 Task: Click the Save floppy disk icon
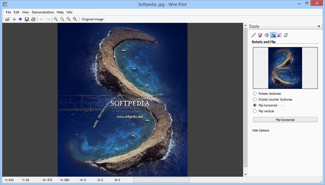27,19
